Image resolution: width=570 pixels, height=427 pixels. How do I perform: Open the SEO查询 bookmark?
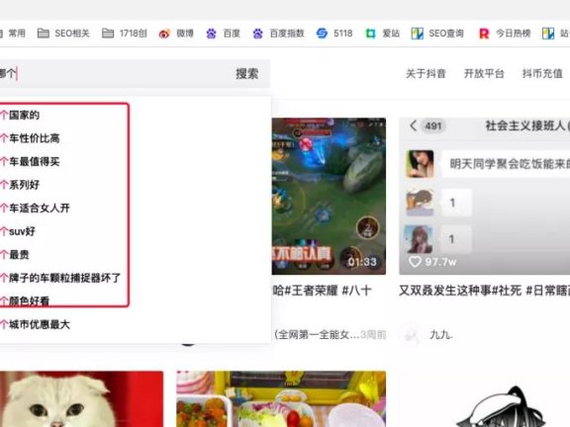pyautogui.click(x=437, y=34)
